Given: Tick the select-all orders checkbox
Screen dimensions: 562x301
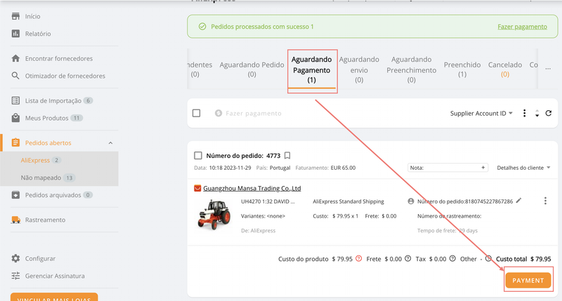Looking at the screenshot, I should 197,113.
